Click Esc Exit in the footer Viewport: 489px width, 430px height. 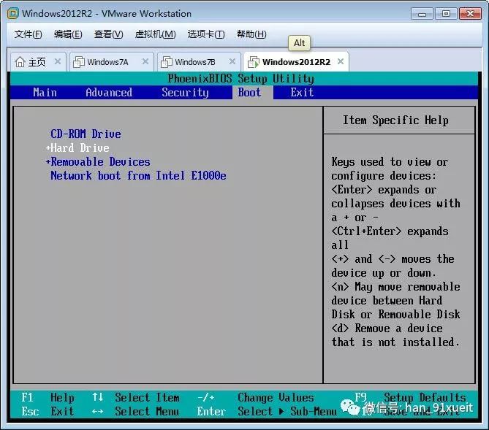click(x=48, y=412)
